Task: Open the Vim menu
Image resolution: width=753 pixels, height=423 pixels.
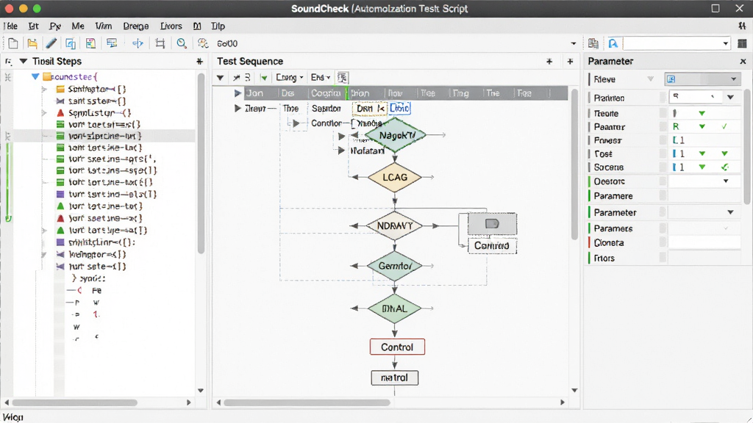Action: pos(103,26)
